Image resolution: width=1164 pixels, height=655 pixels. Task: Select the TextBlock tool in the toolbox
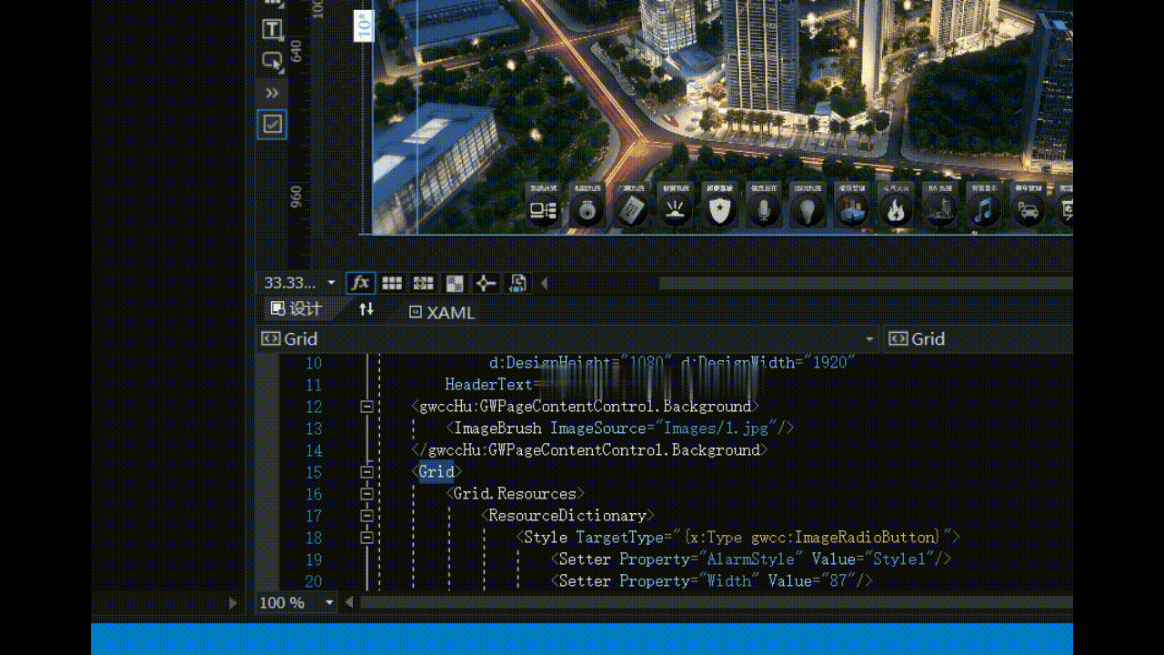(x=272, y=29)
